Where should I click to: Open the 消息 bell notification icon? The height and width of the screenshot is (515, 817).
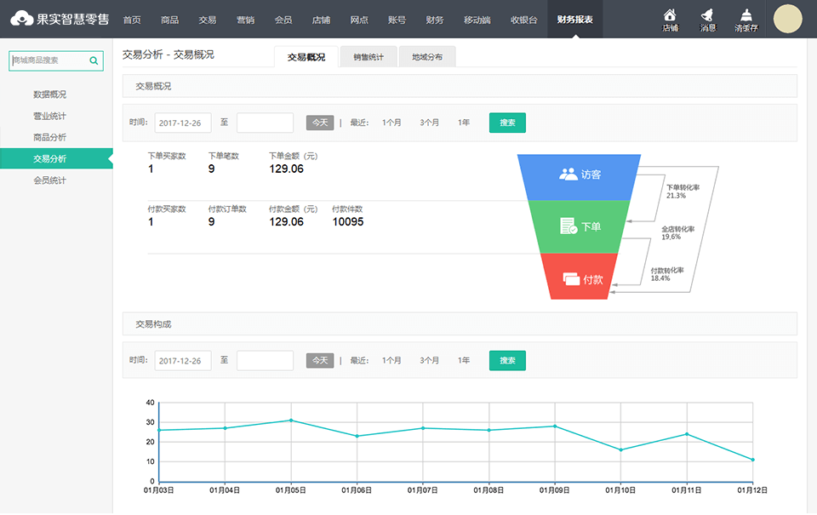pos(707,14)
